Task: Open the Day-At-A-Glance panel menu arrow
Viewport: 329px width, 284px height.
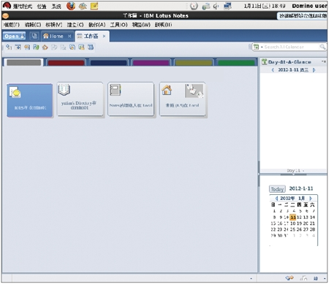Action: 323,62
